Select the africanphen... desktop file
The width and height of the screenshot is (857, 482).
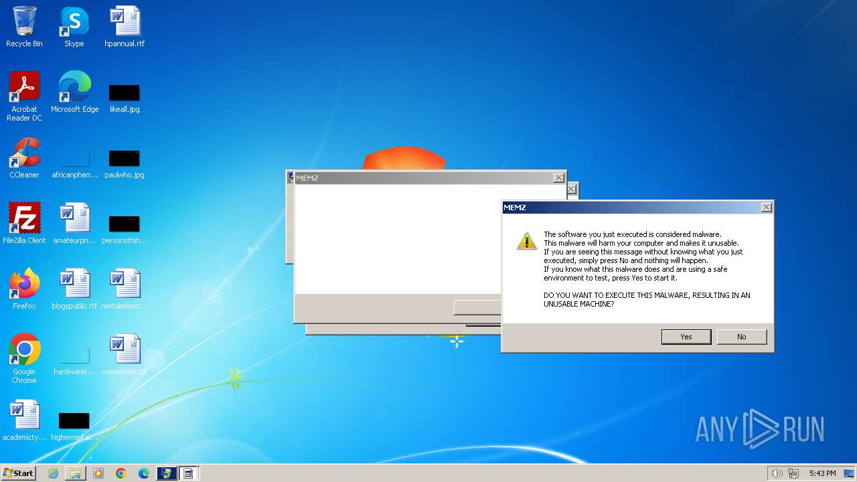(74, 163)
